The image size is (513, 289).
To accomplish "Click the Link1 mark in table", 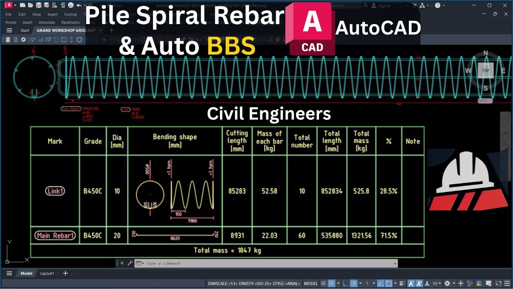I will pyautogui.click(x=55, y=191).
